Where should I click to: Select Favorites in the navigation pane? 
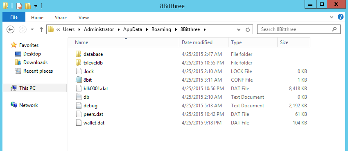(29, 45)
